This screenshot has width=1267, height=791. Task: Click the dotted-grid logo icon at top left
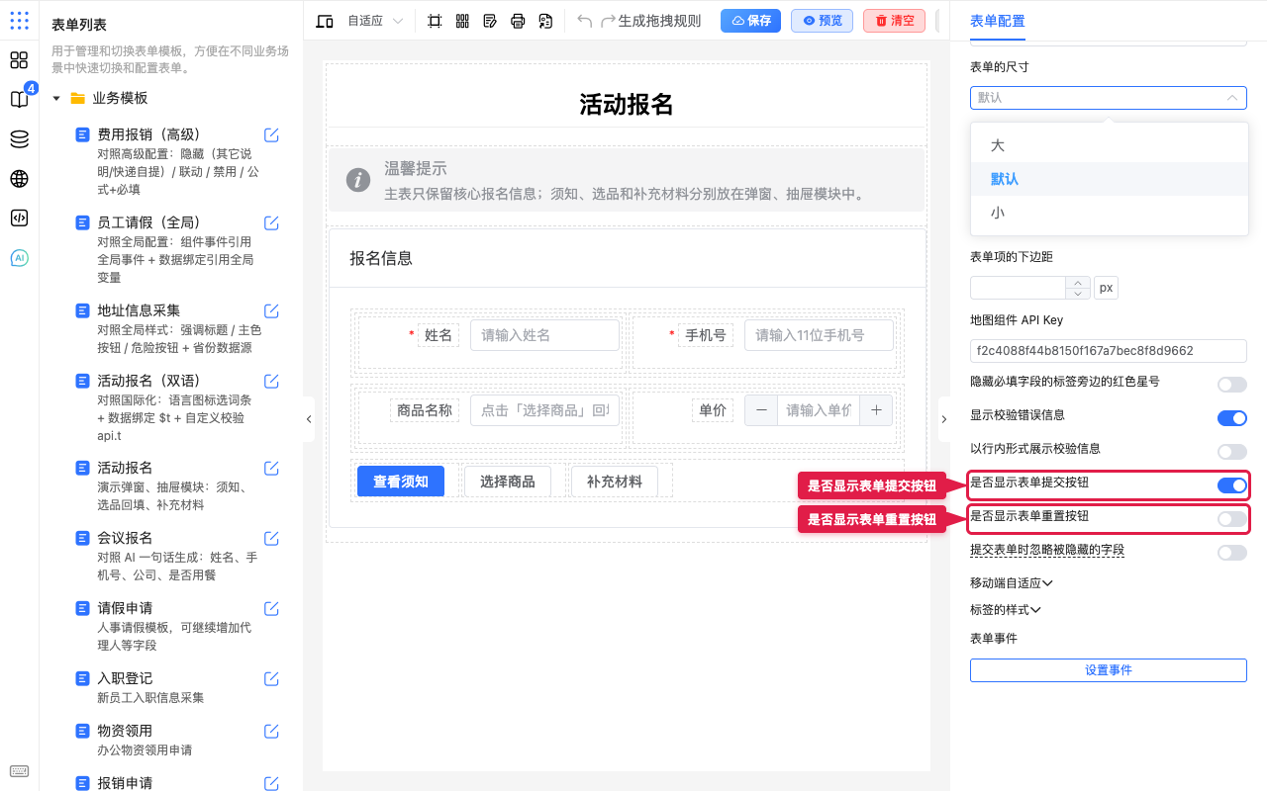point(19,20)
